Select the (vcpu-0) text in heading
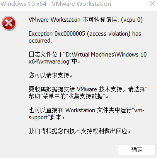Screen dimensions: 157x158 [132, 20]
